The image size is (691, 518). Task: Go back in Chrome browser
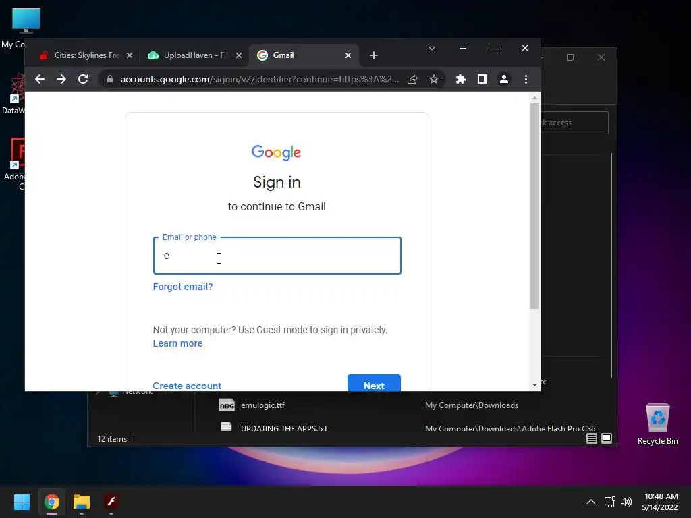tap(40, 80)
